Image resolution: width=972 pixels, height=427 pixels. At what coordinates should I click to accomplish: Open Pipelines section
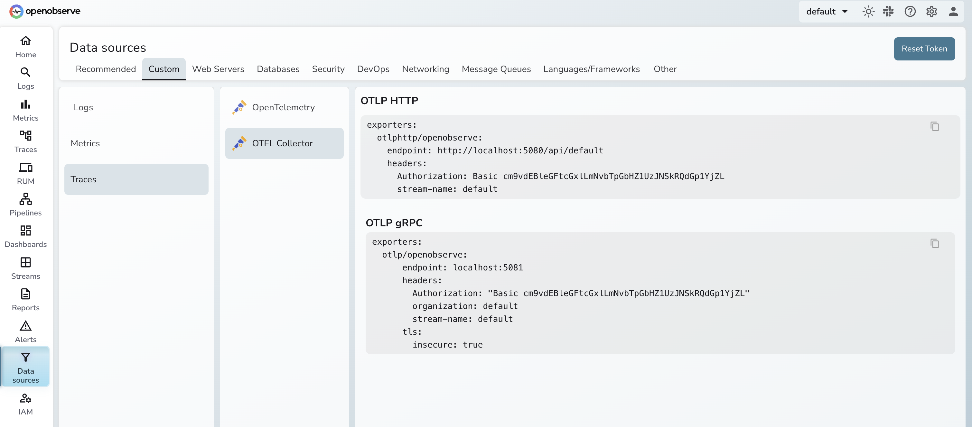(26, 205)
